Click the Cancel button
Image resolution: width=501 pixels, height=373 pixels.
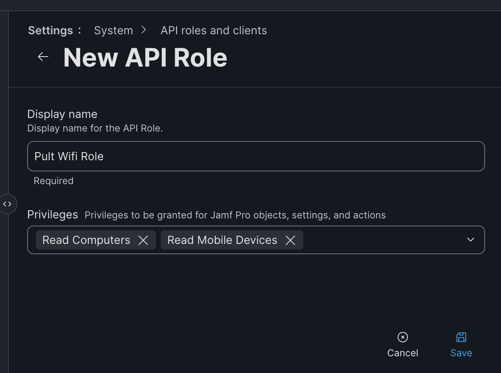coord(402,353)
